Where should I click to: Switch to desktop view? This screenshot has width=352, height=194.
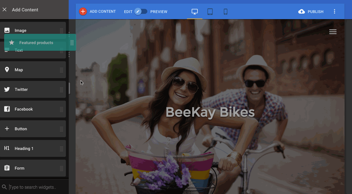pyautogui.click(x=195, y=12)
